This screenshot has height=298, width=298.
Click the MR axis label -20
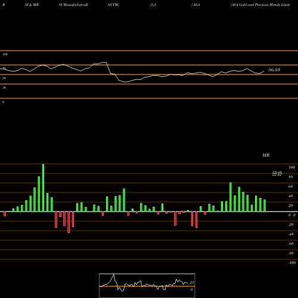(291, 225)
